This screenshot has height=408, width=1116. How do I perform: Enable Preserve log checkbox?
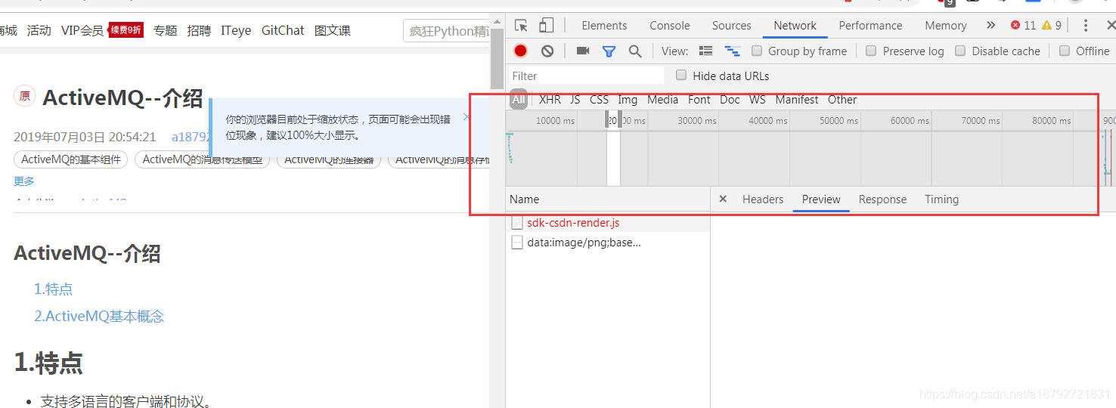pos(871,51)
